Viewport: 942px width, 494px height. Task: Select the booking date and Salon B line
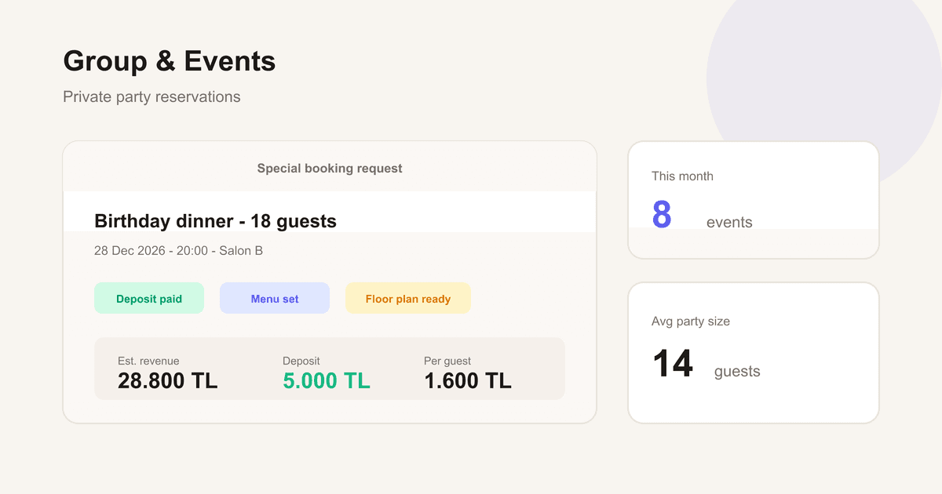point(178,251)
